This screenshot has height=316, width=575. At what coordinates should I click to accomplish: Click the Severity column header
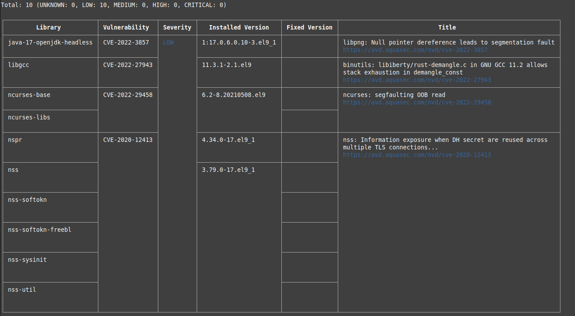tap(177, 27)
